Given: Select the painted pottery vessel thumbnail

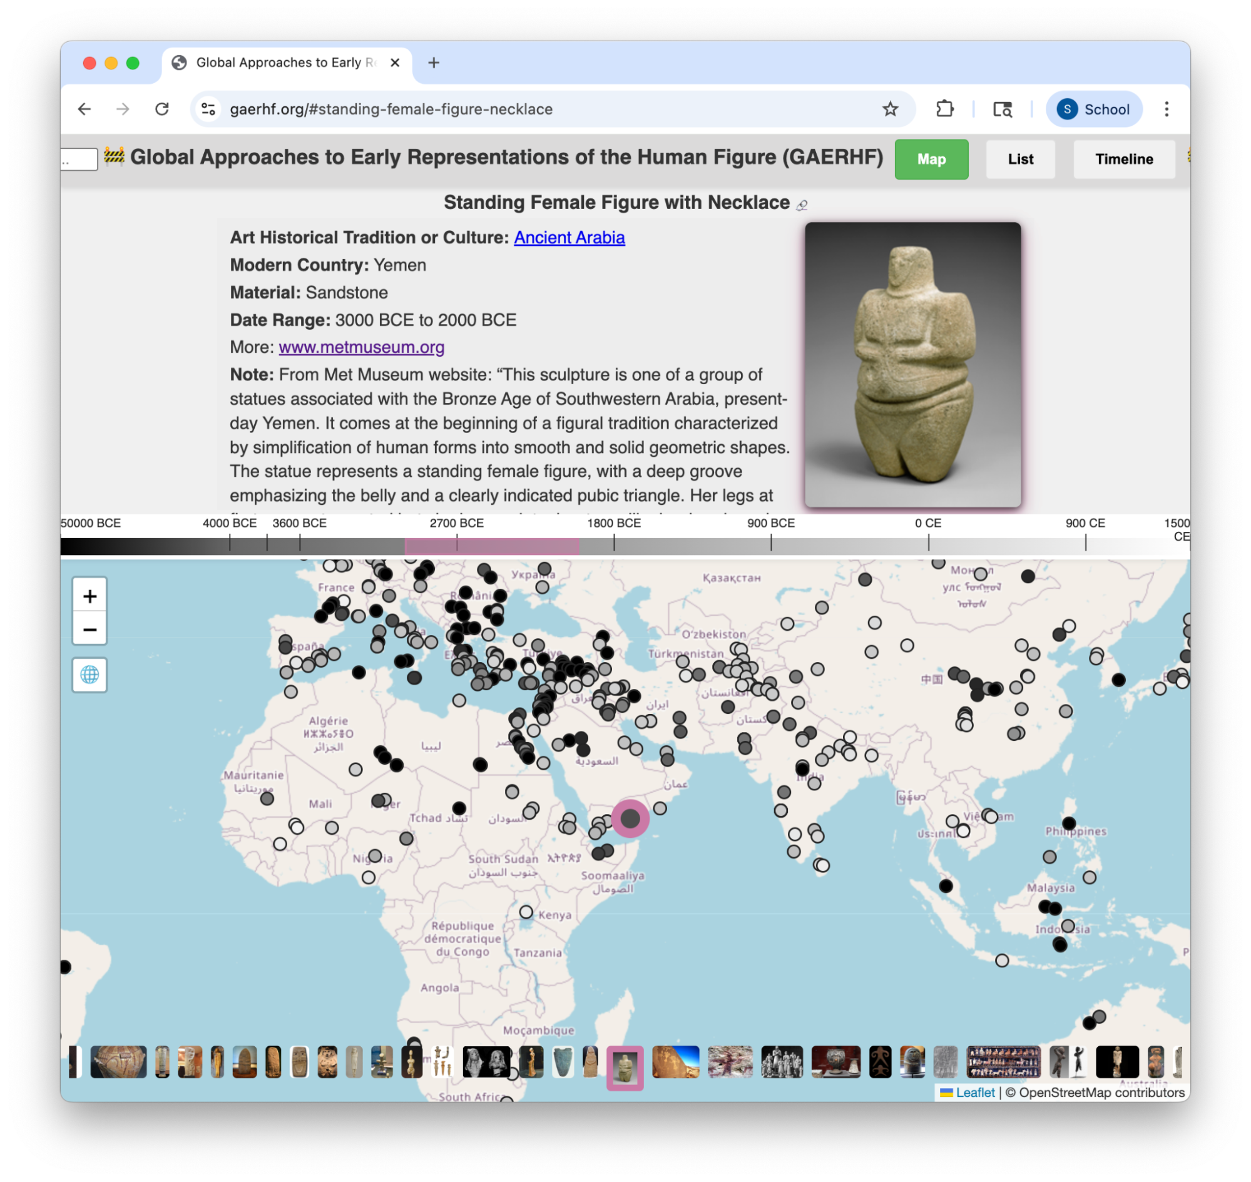Looking at the screenshot, I should [x=118, y=1062].
